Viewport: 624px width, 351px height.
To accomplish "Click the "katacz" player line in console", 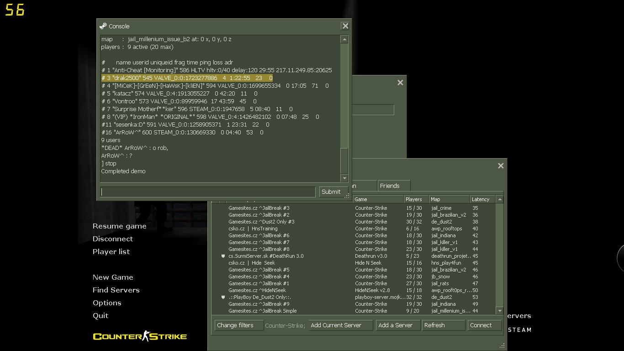I will coord(179,94).
